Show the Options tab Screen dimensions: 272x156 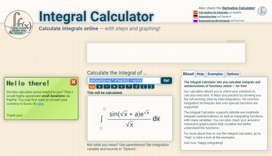(x=233, y=74)
